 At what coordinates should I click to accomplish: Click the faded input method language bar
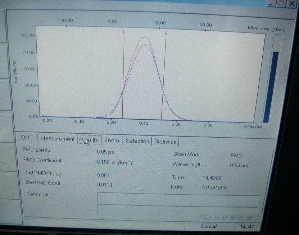pos(231,218)
